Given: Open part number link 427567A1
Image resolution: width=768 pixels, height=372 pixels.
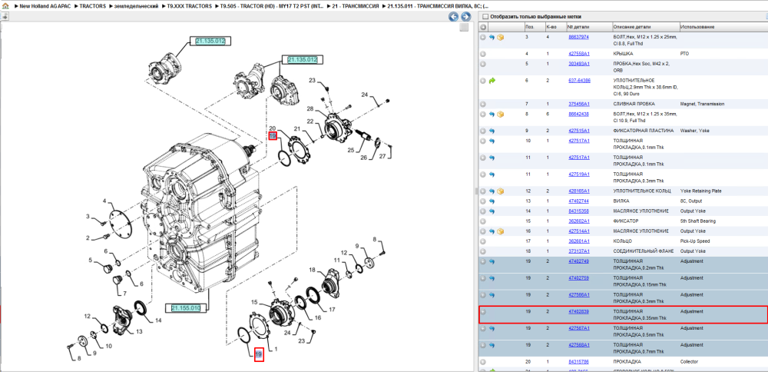Looking at the screenshot, I should point(579,328).
